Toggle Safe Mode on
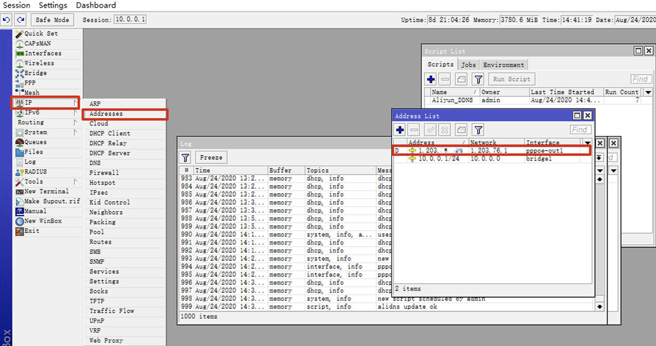The height and width of the screenshot is (346, 656). pyautogui.click(x=52, y=20)
